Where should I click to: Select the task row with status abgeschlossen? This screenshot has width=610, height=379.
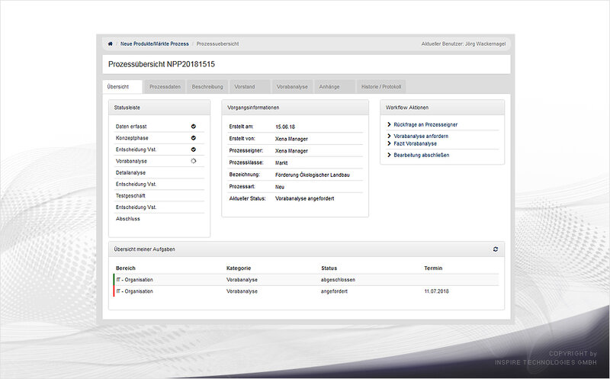[x=307, y=280]
